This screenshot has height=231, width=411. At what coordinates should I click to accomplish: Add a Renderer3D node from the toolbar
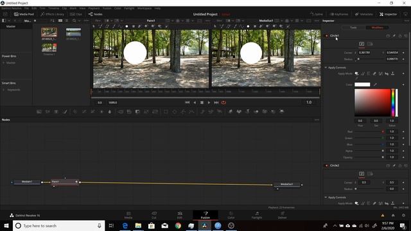click(x=282, y=112)
